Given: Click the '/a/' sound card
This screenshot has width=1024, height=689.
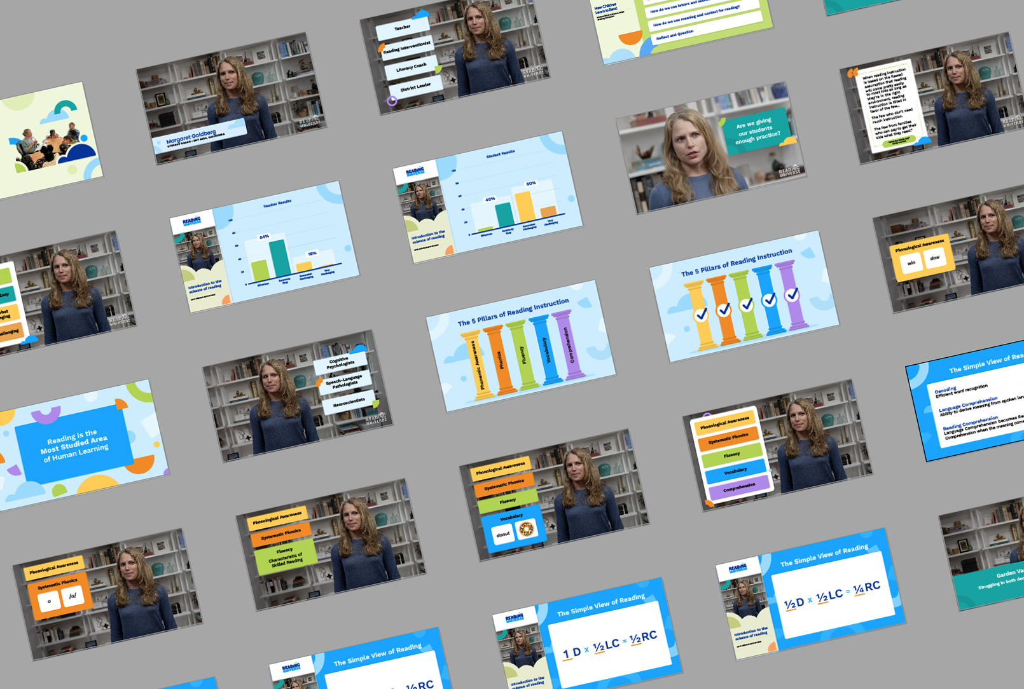Looking at the screenshot, I should pyautogui.click(x=73, y=596).
